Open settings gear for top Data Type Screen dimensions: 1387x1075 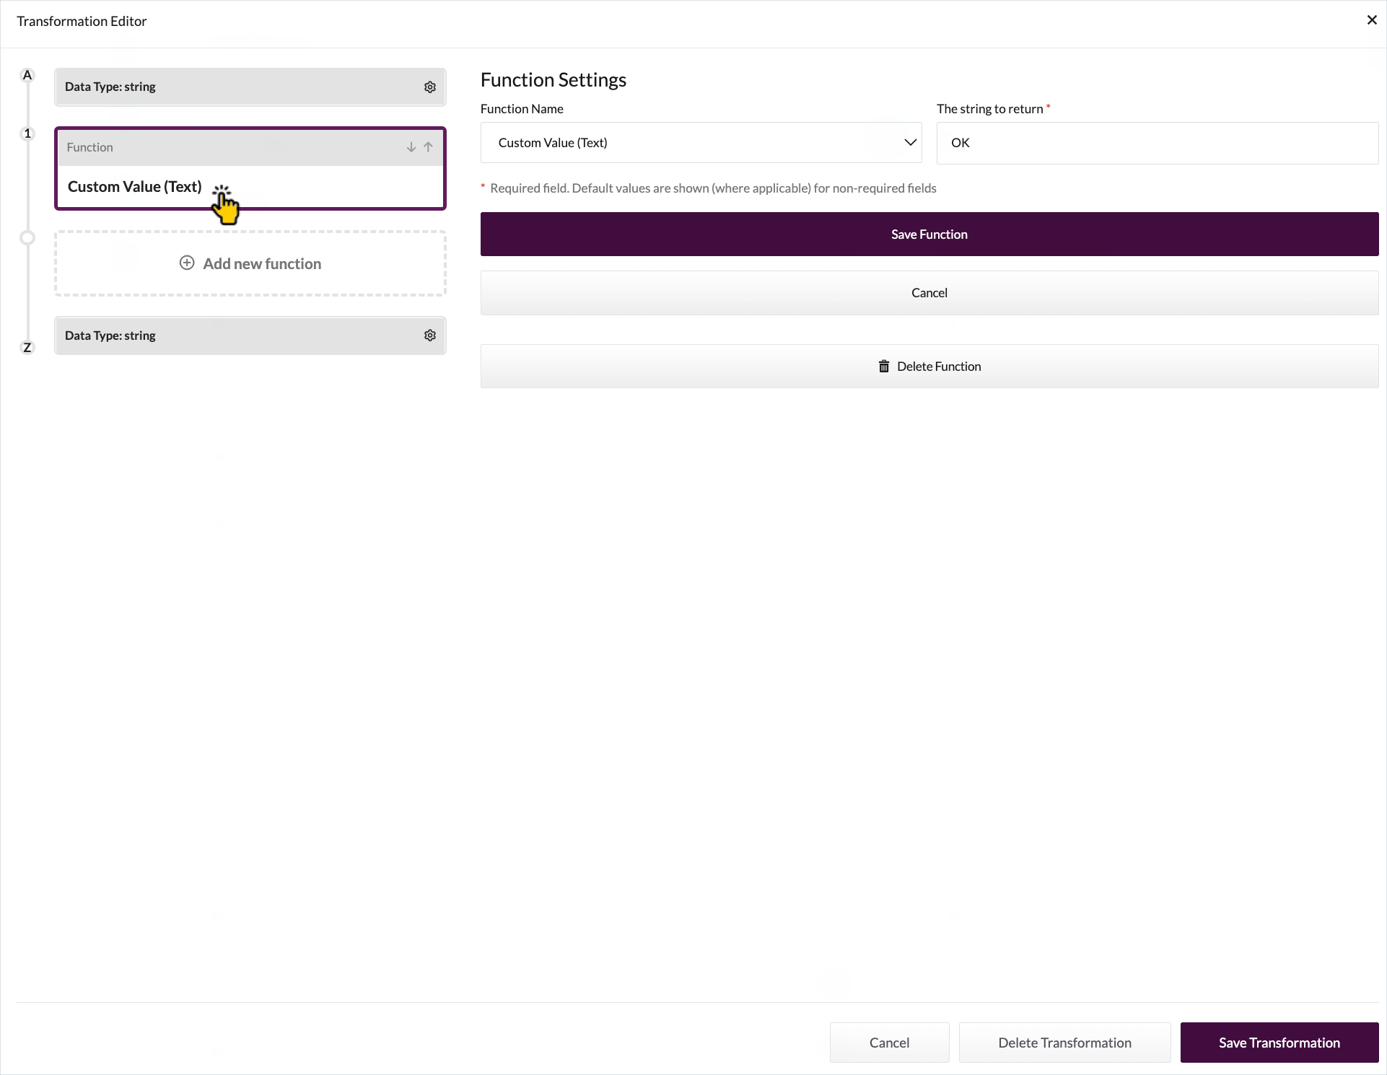[x=430, y=87]
